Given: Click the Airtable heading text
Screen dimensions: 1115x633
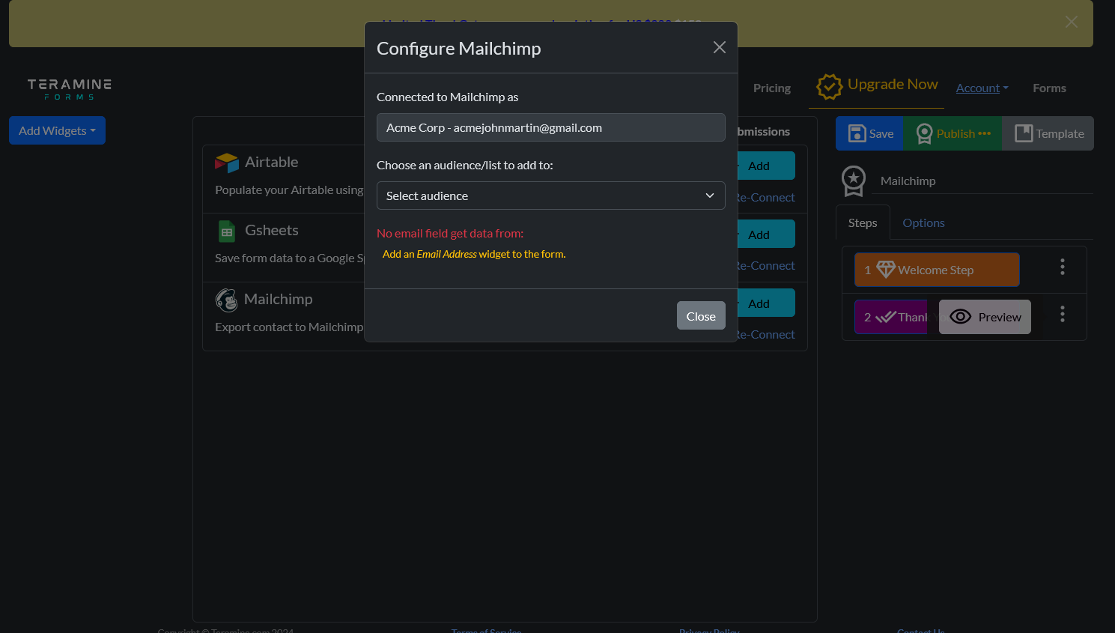Looking at the screenshot, I should [271, 162].
